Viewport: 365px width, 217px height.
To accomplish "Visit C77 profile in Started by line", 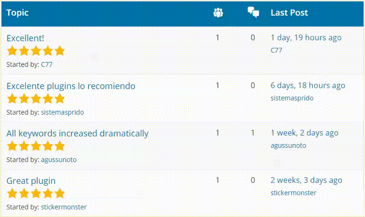I will 47,64.
